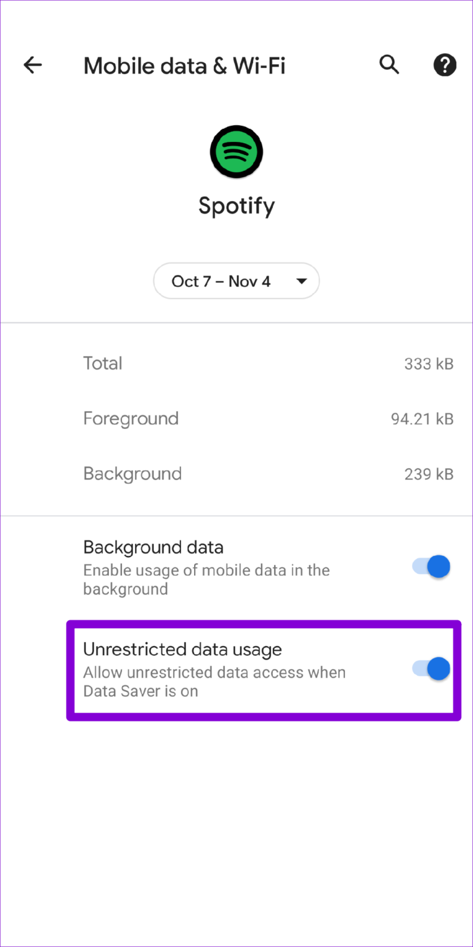Image resolution: width=473 pixels, height=947 pixels.
Task: Click the help question mark icon
Action: click(445, 65)
